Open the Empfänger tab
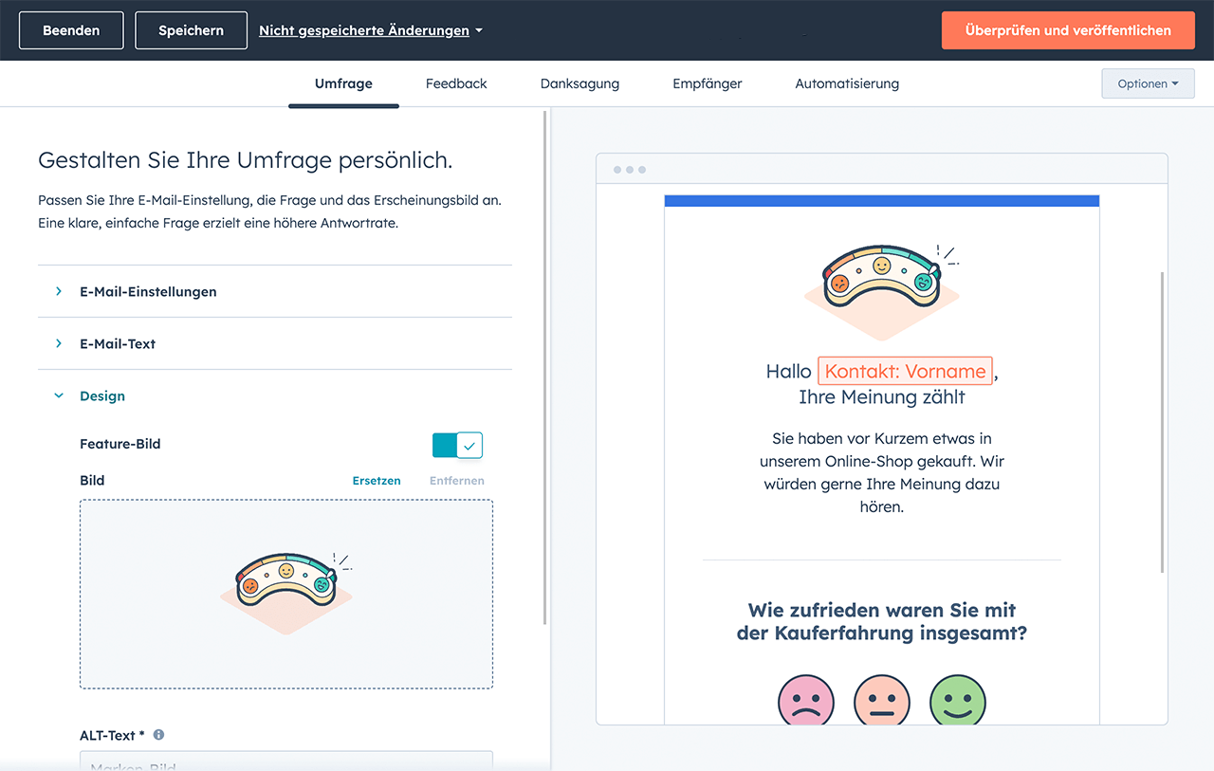The height and width of the screenshot is (771, 1214). 708,83
